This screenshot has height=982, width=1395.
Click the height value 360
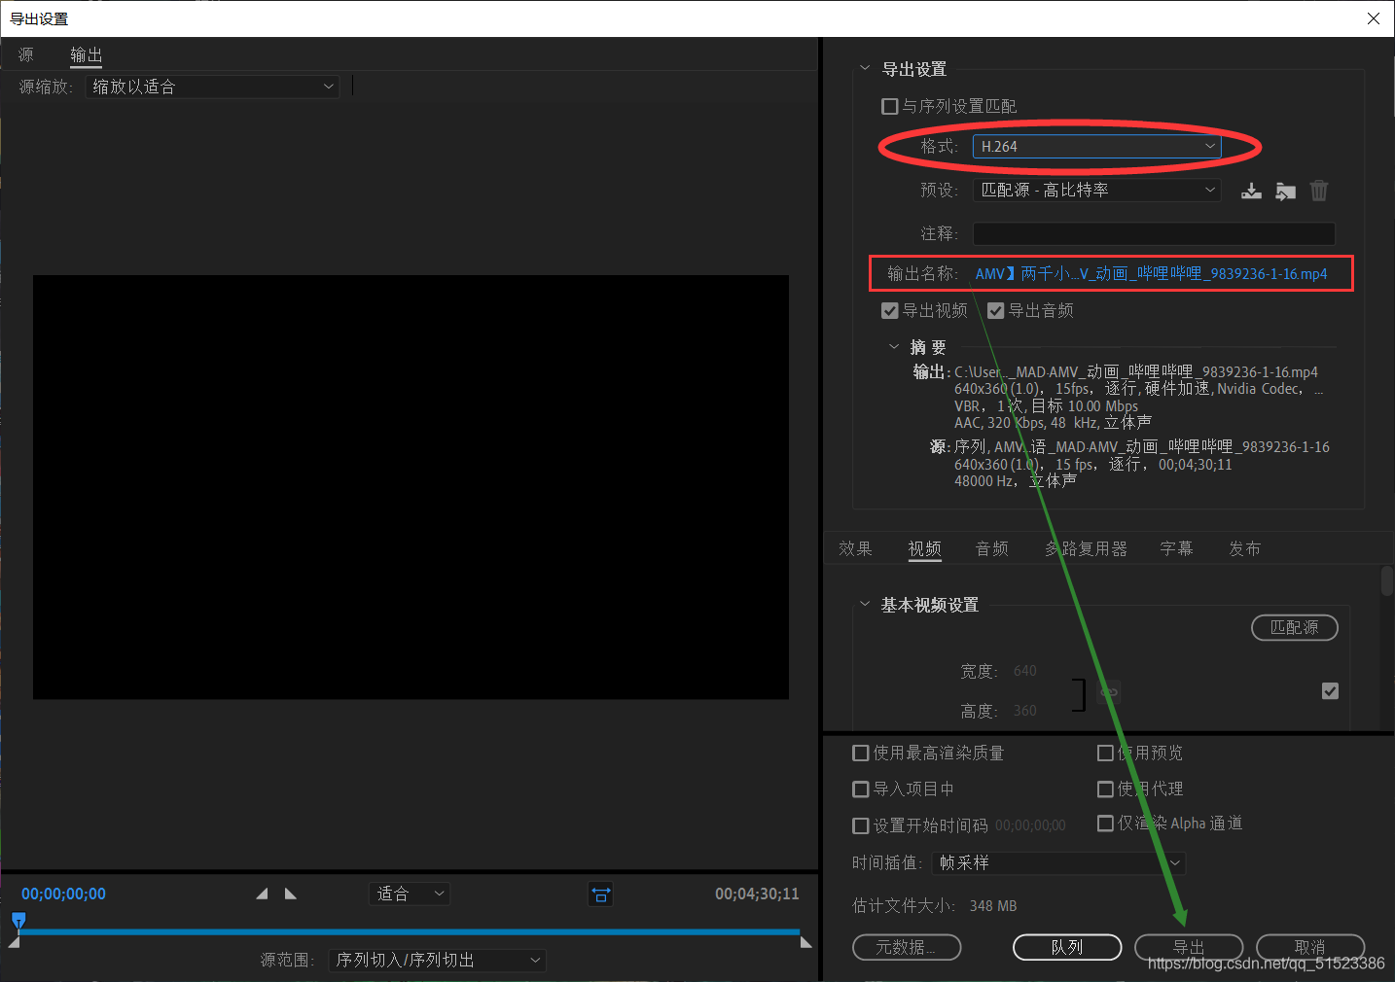(x=1025, y=711)
